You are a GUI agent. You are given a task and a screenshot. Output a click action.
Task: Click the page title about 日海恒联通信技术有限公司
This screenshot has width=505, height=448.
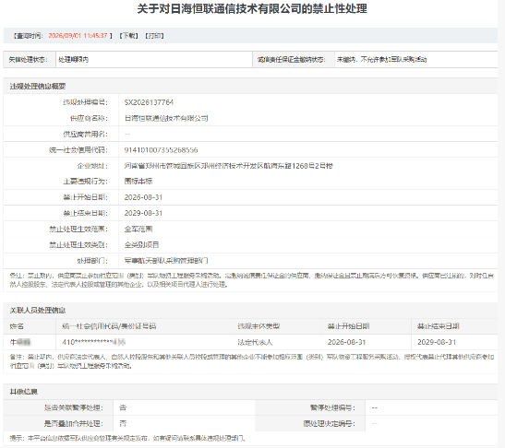tap(252, 8)
